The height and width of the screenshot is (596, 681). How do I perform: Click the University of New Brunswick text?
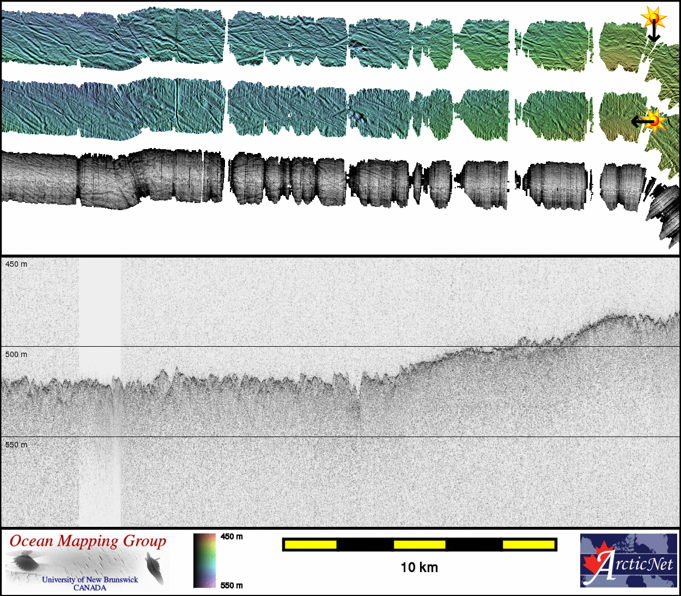tap(90, 580)
